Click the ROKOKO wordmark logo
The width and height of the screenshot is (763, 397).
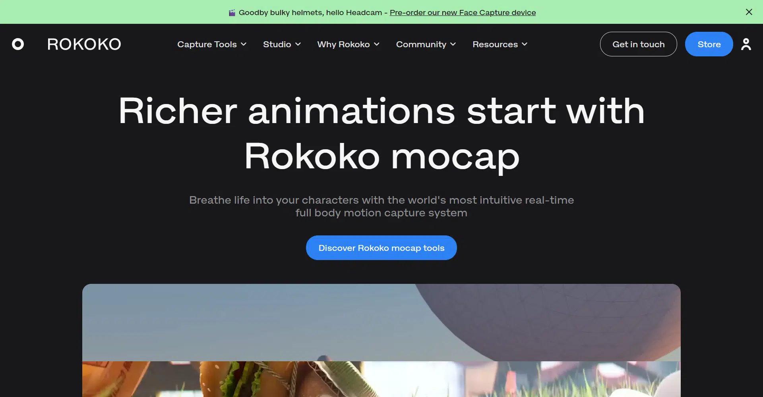[x=84, y=44]
